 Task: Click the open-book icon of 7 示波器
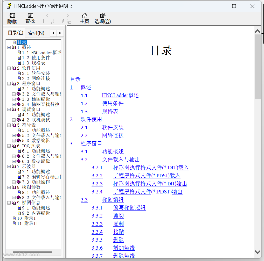point(14,166)
